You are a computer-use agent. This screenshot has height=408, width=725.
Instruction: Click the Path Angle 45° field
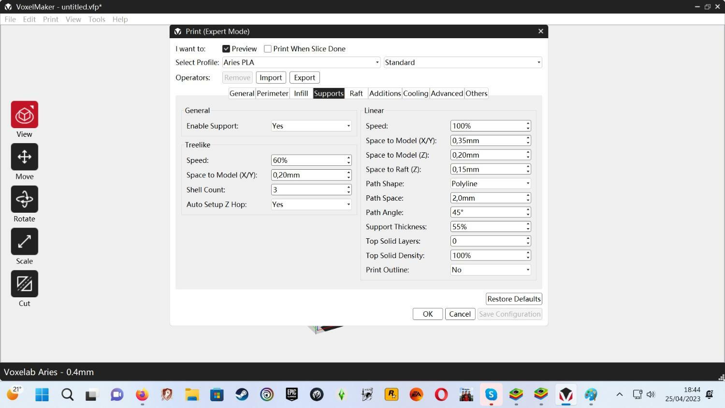point(491,212)
